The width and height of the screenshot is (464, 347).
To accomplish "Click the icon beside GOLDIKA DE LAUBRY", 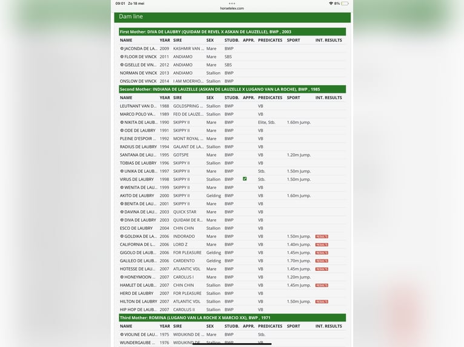I will pos(122,236).
